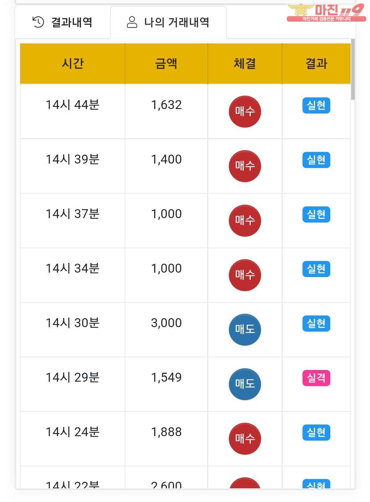Click the 1,549 amount cell
This screenshot has width=370, height=502.
pos(166,378)
